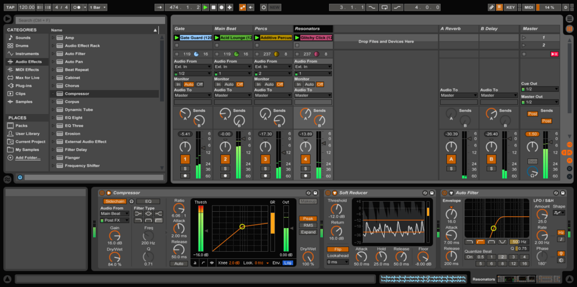The image size is (577, 287).
Task: Click the transport Play button
Action: tap(205, 7)
